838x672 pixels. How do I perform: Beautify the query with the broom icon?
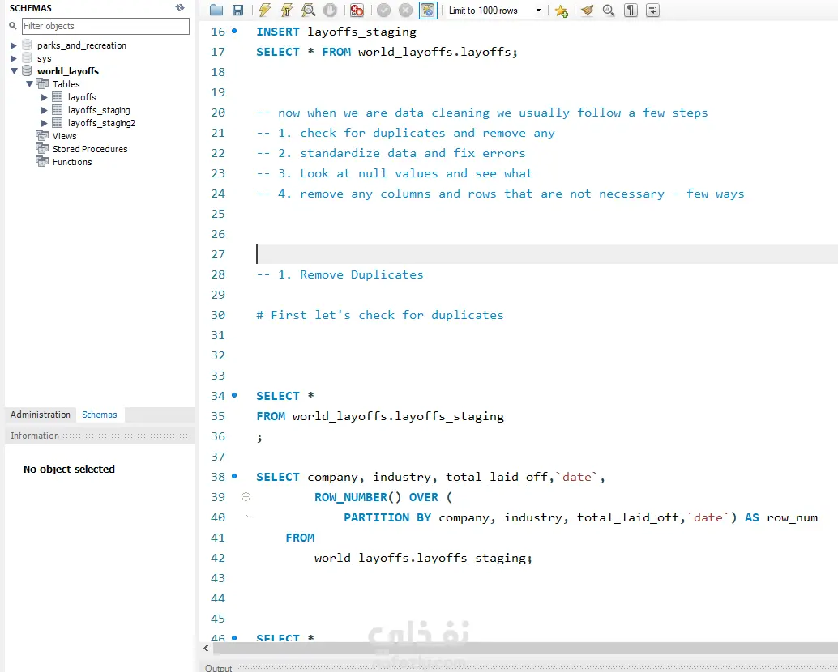(x=588, y=11)
